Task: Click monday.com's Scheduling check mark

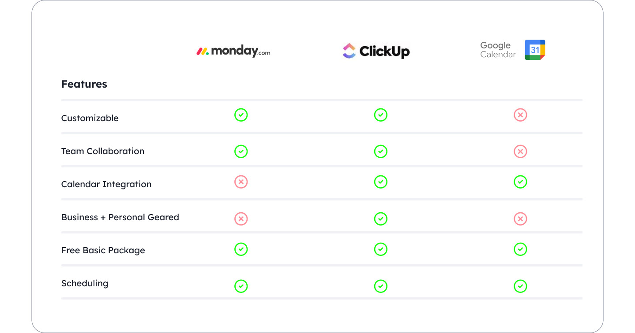Action: click(x=241, y=286)
